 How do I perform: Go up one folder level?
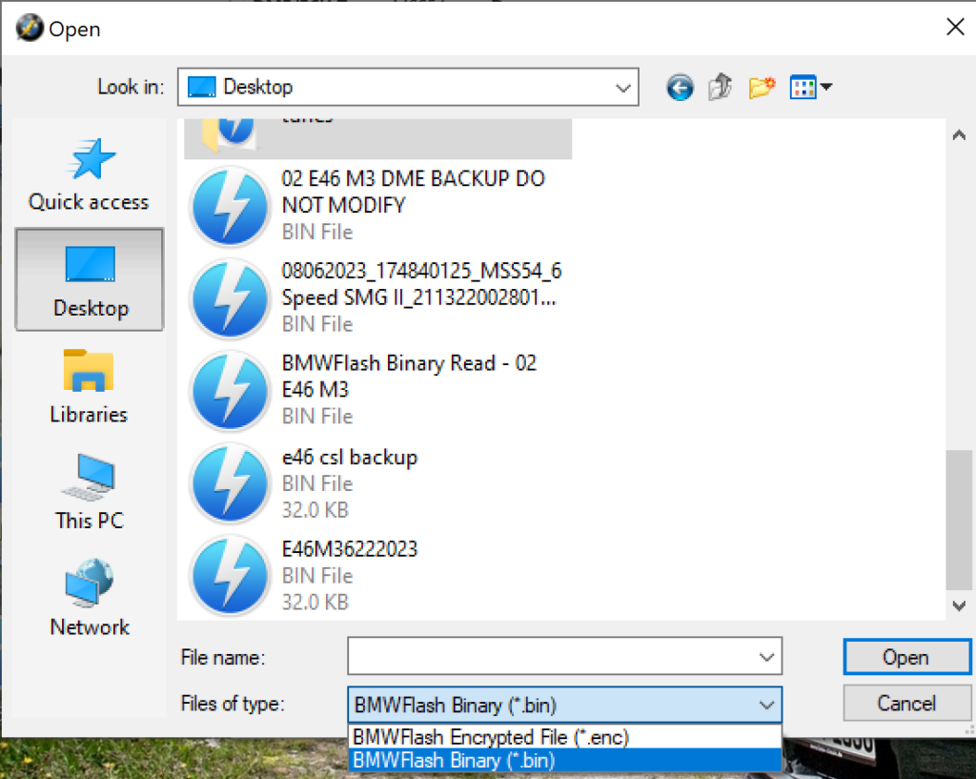721,87
